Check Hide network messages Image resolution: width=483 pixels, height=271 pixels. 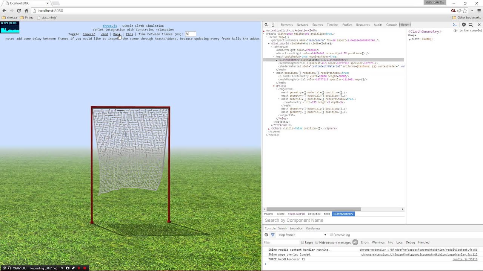coord(317,242)
